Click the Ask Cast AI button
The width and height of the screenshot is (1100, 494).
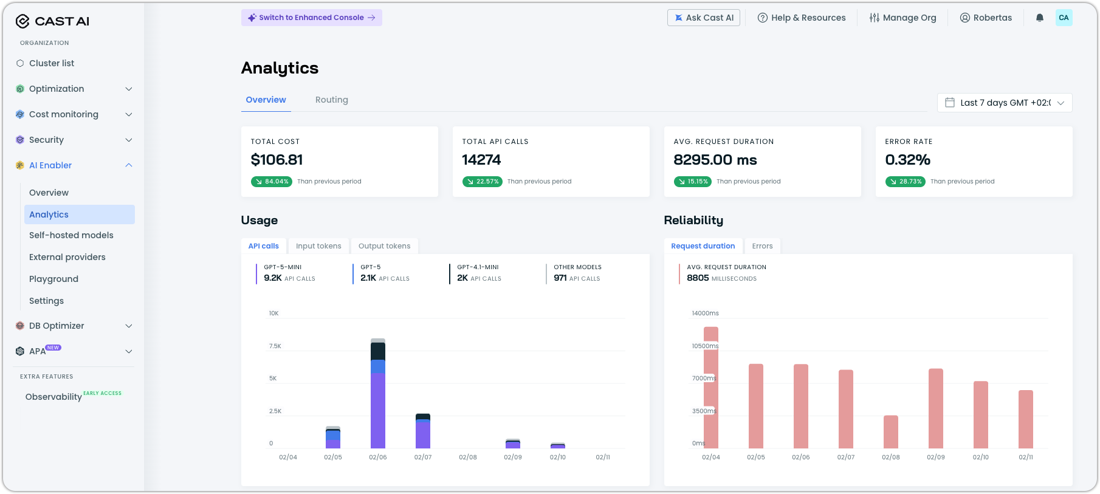point(704,18)
